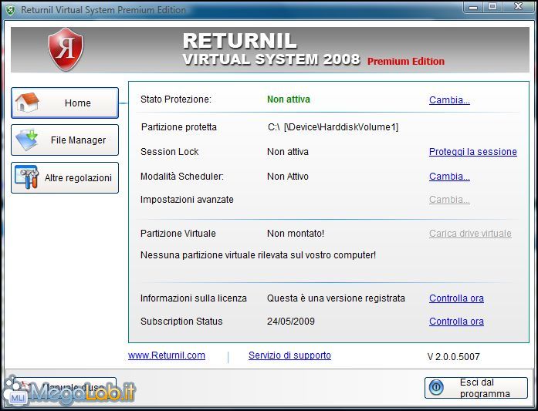
Task: Open the Altre regolazioni section
Action: click(x=65, y=177)
